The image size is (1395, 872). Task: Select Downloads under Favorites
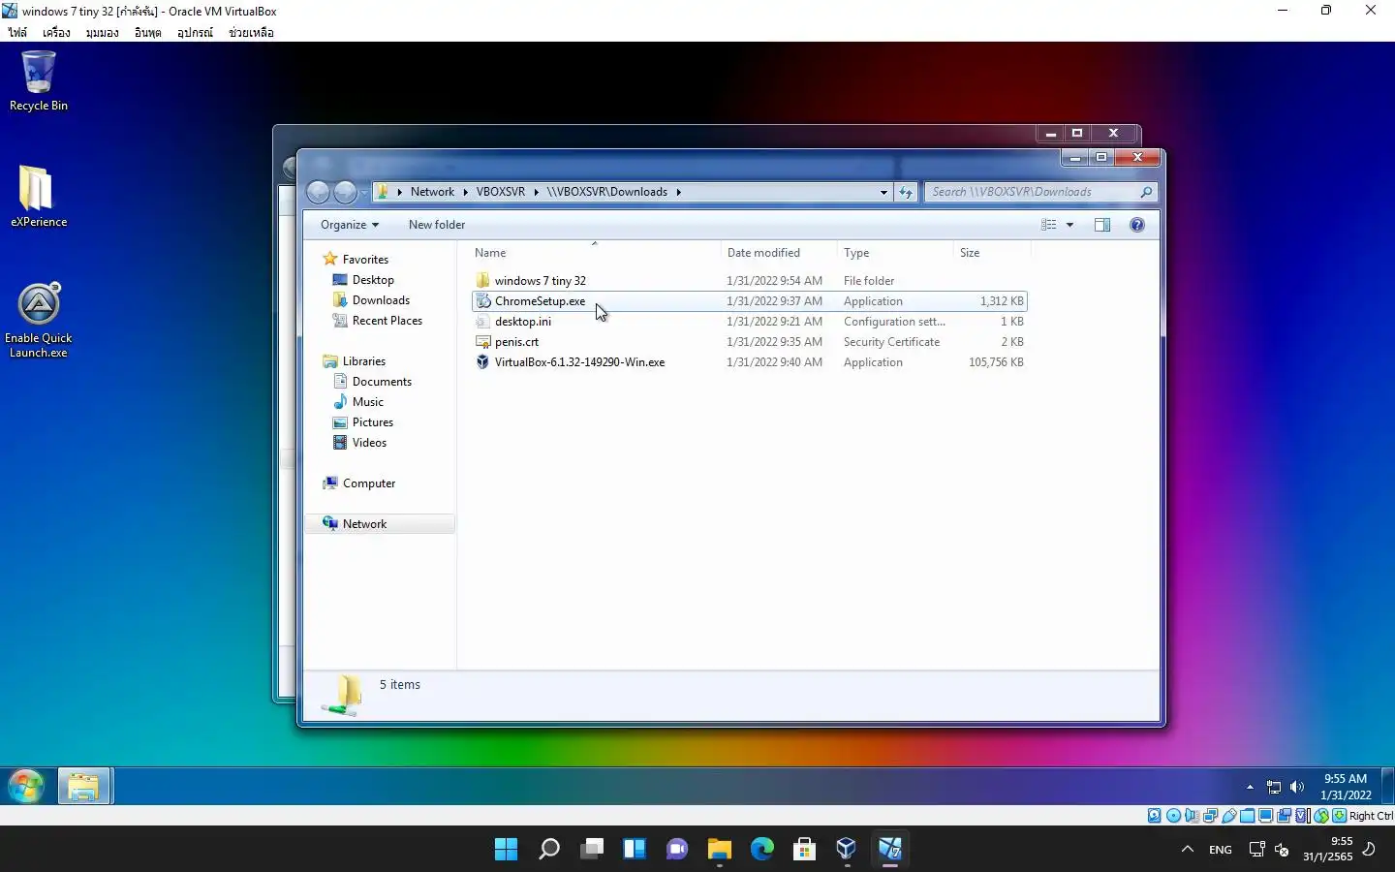(381, 300)
